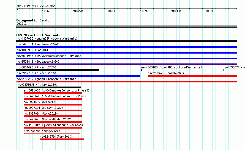
Task: Open nsv1046989 (Coe2014) label
Action: [33, 50]
